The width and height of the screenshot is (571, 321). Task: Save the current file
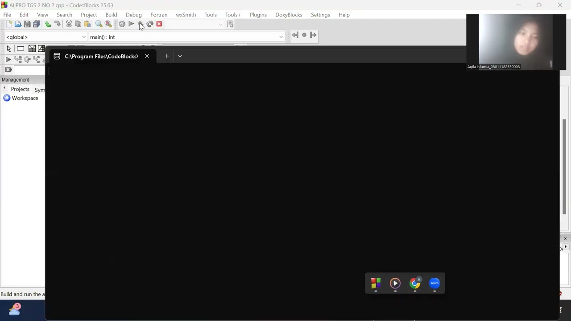(27, 24)
